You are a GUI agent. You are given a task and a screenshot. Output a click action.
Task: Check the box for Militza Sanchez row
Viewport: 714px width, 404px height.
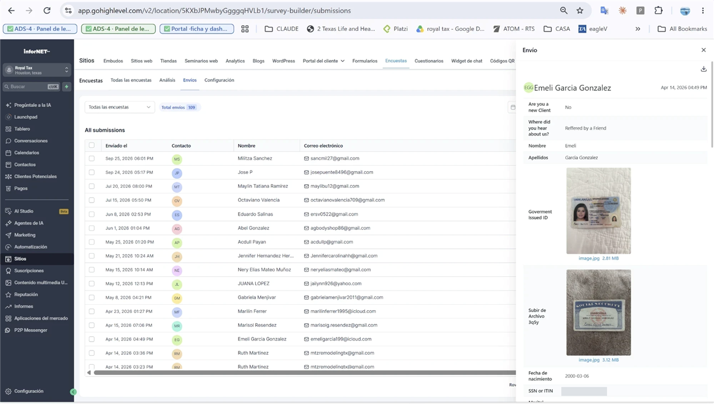(92, 159)
